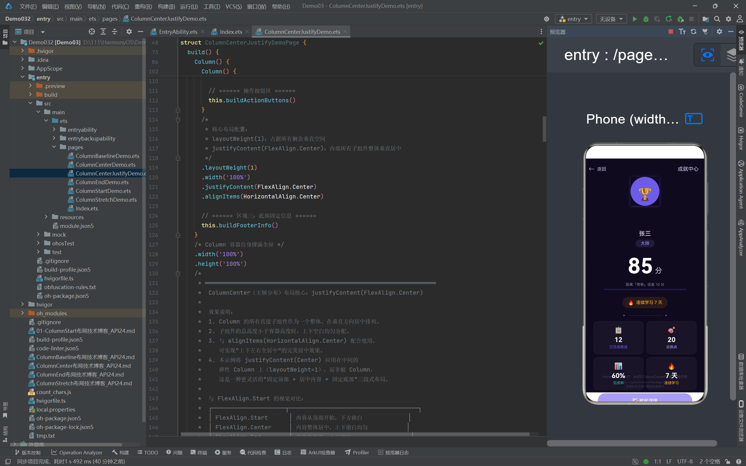Open ColumnStretchDemo.ets in project tree
The width and height of the screenshot is (746, 466).
click(106, 200)
